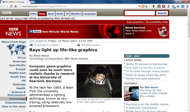Click the half-moon contrast extension icon
Screen dimensions: 190x112
(154, 6)
